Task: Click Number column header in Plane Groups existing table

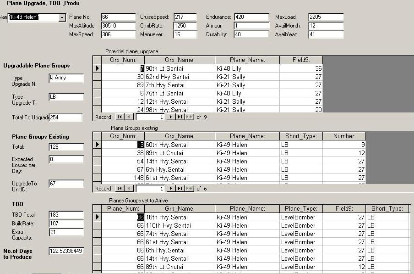Action: pyautogui.click(x=344, y=136)
